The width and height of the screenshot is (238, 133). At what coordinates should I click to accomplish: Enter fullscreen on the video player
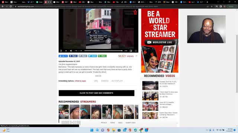(x=136, y=51)
